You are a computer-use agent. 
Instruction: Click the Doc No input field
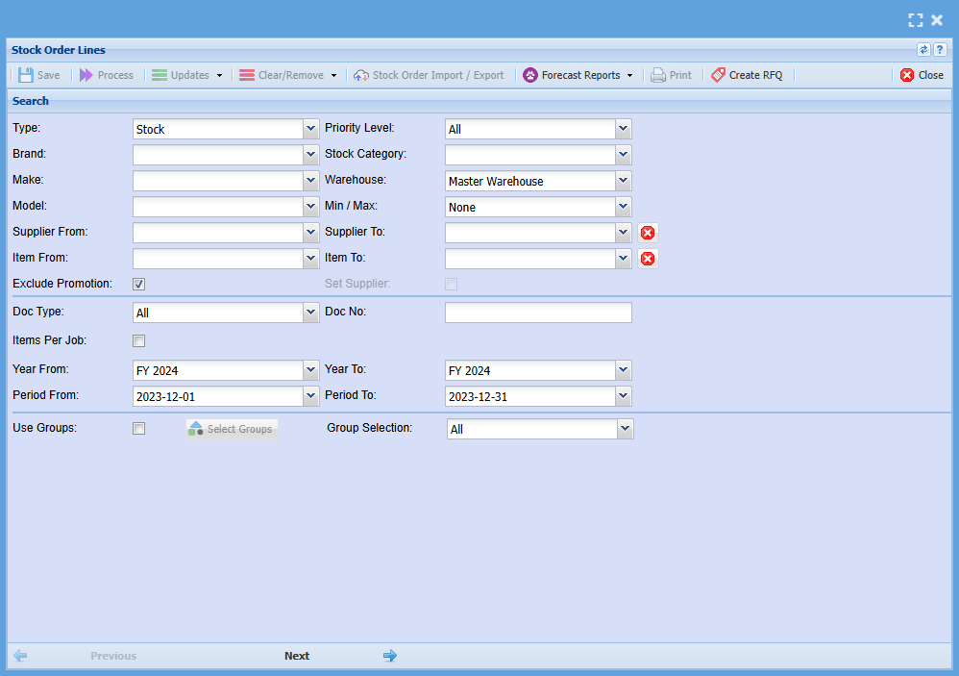(x=538, y=313)
